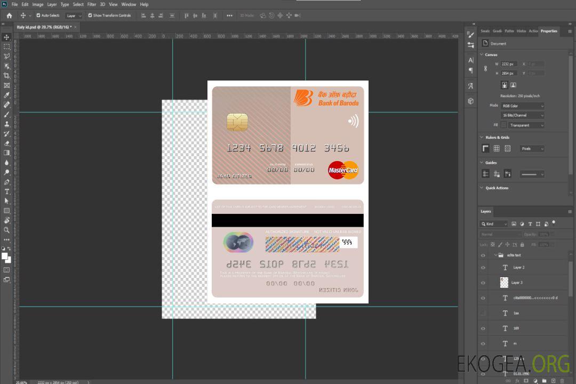Screen dimensions: 576x384
Task: Click the Home icon in options bar
Action: pyautogui.click(x=9, y=15)
